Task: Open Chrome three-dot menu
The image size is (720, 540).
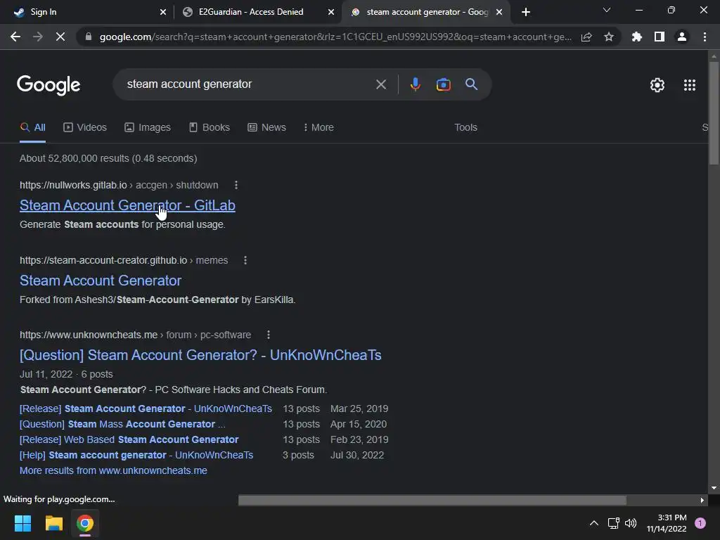Action: pos(705,37)
